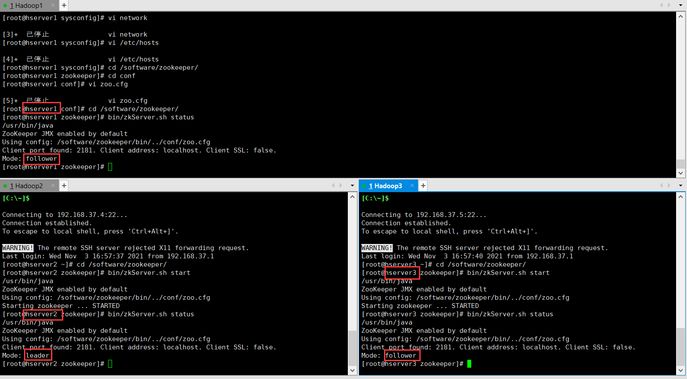Click the WARNING! label in Hadoop2 terminal
The image size is (687, 379).
pos(17,248)
